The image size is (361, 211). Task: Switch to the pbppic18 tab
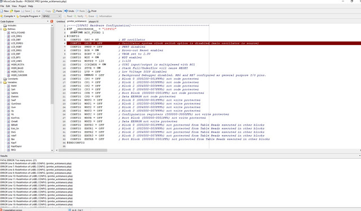[x=94, y=21]
